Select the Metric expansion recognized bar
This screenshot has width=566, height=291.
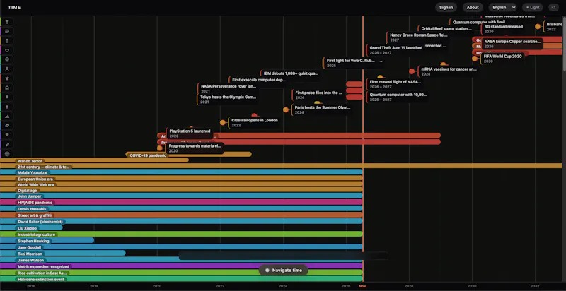pyautogui.click(x=181, y=266)
